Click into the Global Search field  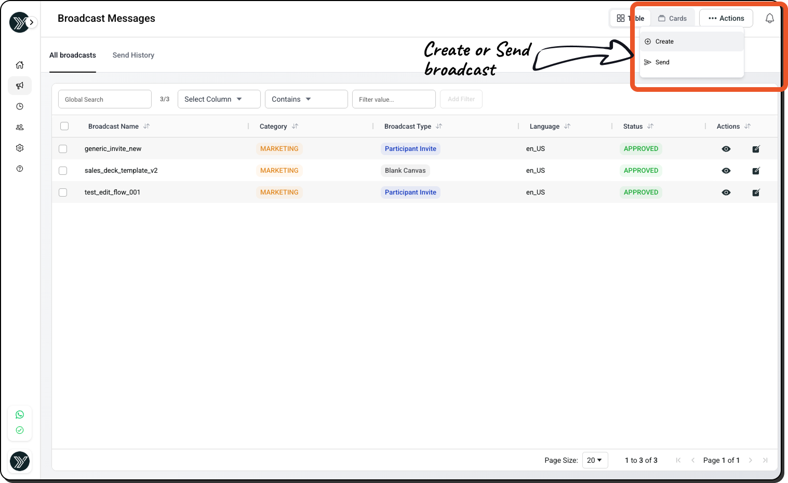(x=105, y=99)
